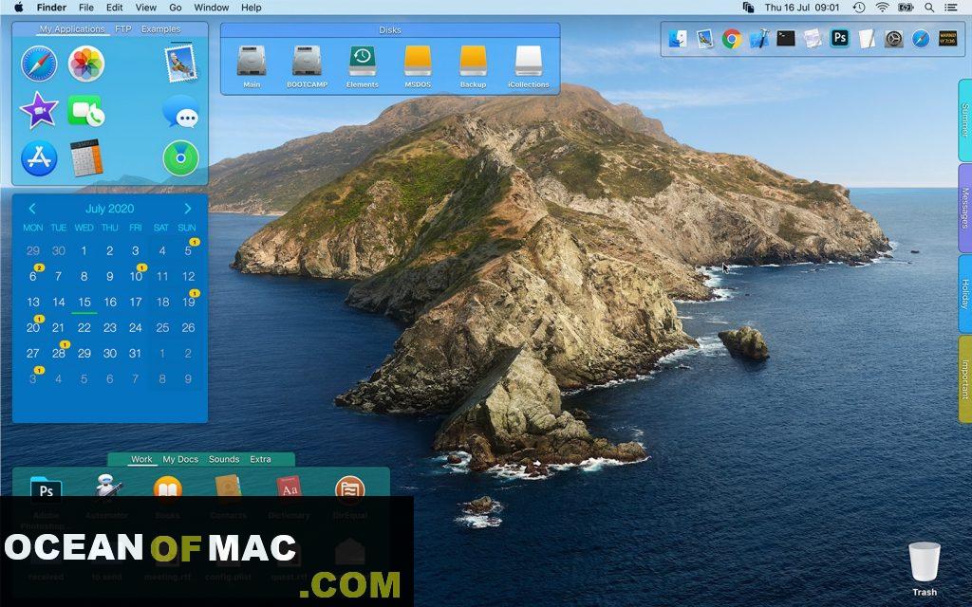Open the iCollections disk
This screenshot has height=607, width=972.
click(x=528, y=66)
